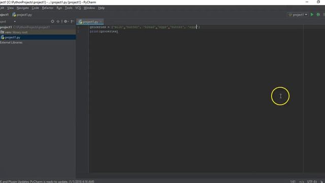Open the Run menu
The width and height of the screenshot is (325, 183).
click(x=59, y=8)
